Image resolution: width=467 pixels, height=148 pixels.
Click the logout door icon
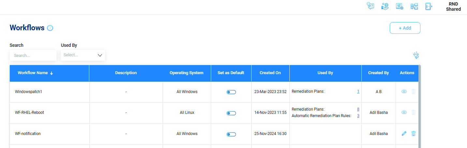point(429,6)
